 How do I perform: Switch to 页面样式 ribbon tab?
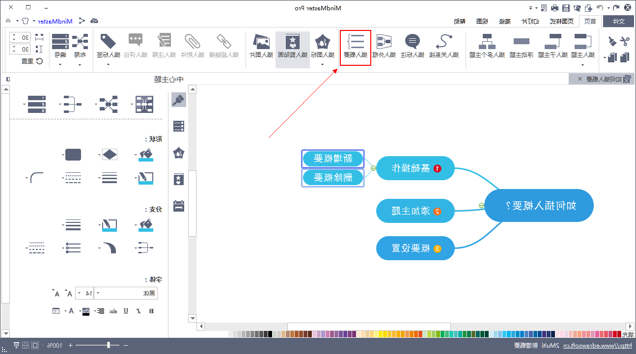click(x=563, y=21)
